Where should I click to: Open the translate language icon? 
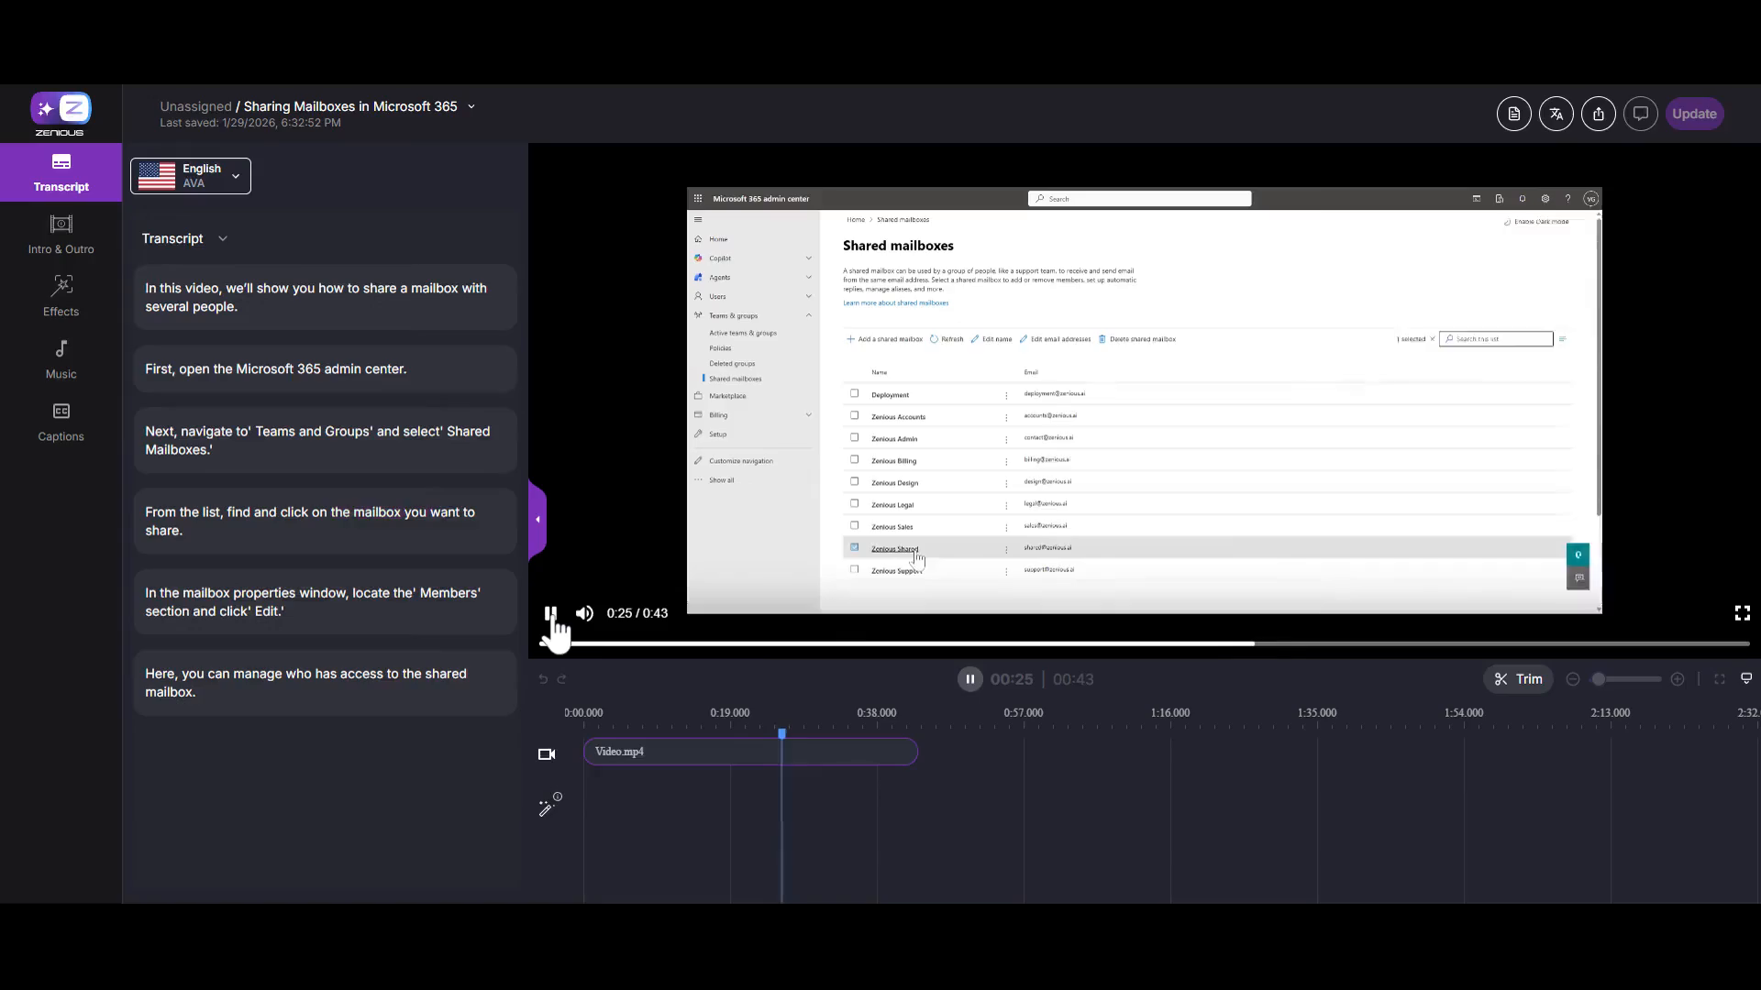[x=1556, y=114]
